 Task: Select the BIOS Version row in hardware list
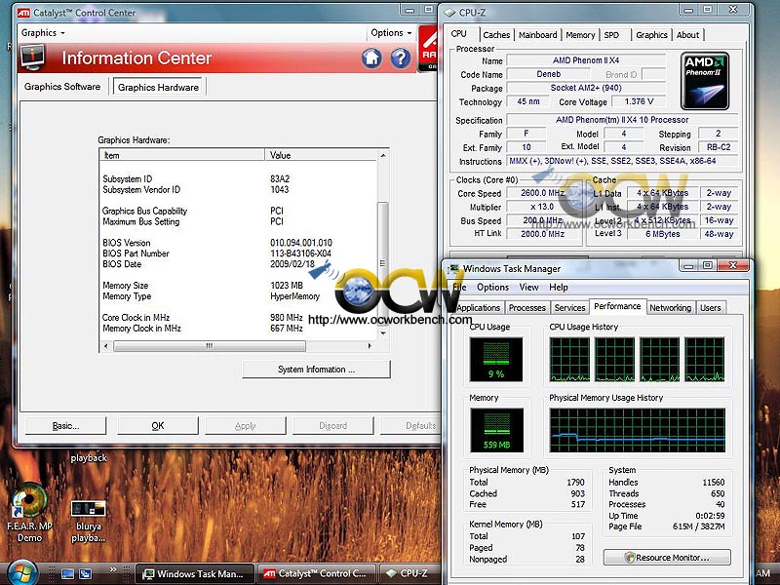(239, 243)
